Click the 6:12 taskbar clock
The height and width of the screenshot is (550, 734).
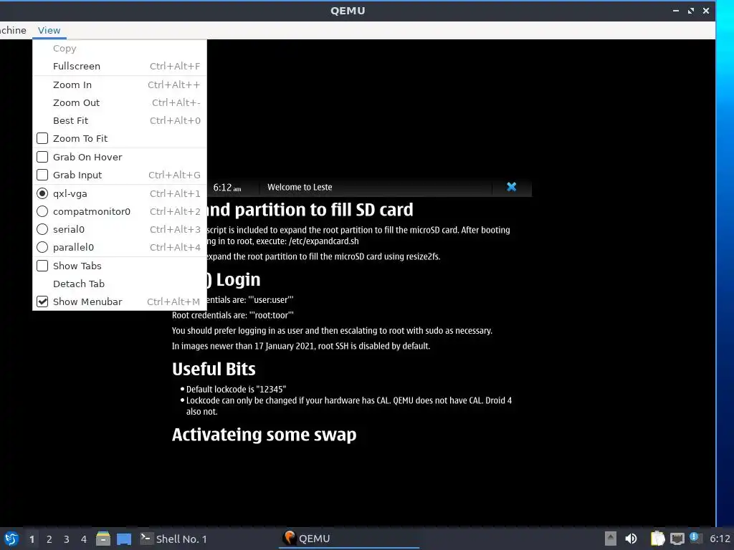tap(720, 539)
